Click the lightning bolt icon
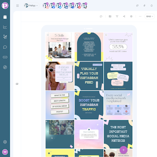The image size is (157, 157). tap(144, 5)
